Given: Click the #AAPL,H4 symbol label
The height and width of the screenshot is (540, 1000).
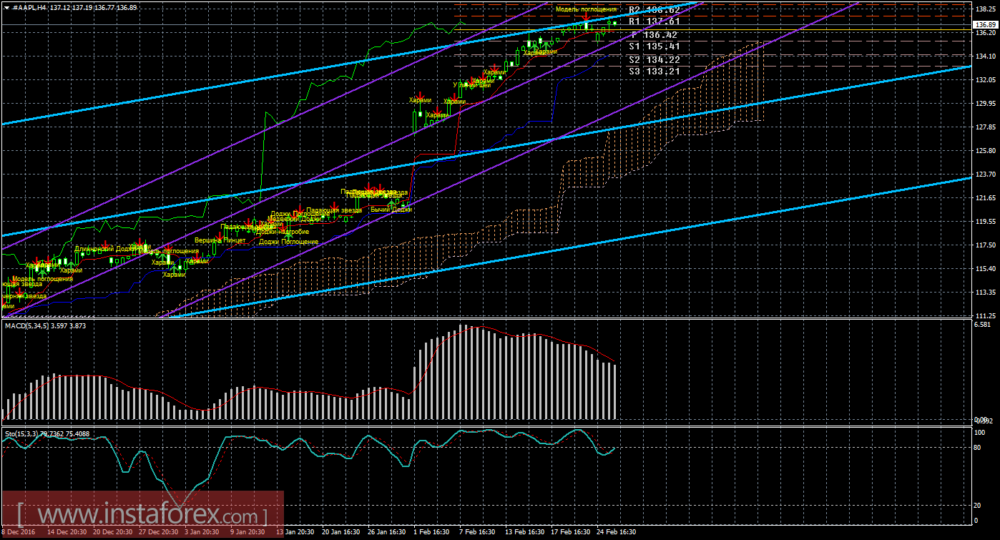Looking at the screenshot, I should 29,7.
